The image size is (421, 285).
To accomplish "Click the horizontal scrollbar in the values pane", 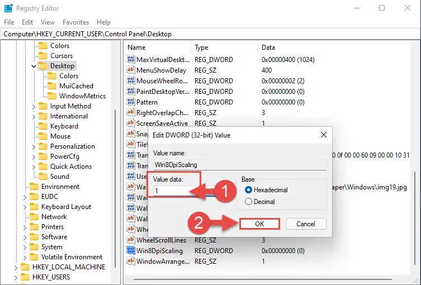I will tap(263, 279).
